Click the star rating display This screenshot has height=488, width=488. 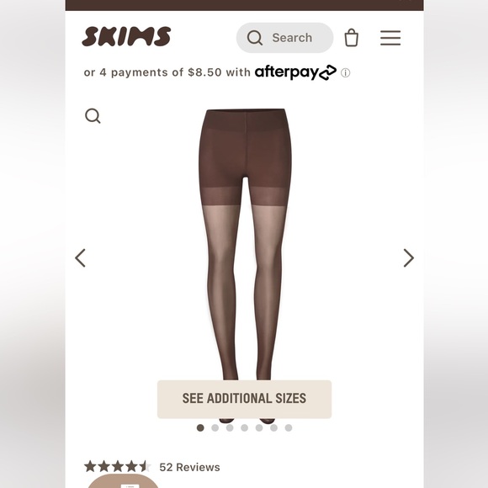118,466
